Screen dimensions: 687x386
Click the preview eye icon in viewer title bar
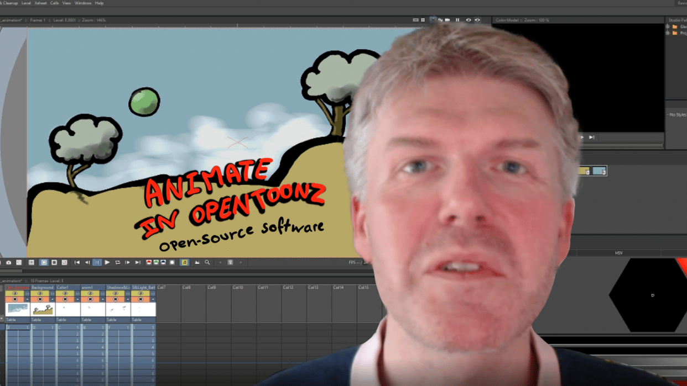tap(469, 20)
